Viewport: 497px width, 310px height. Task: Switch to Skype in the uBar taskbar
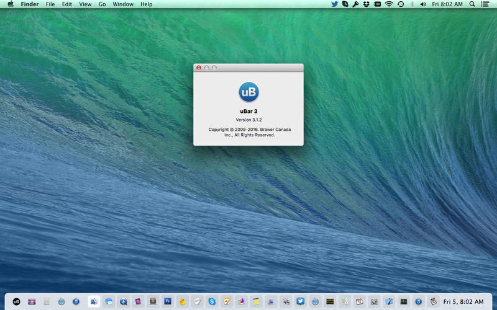[x=212, y=302]
